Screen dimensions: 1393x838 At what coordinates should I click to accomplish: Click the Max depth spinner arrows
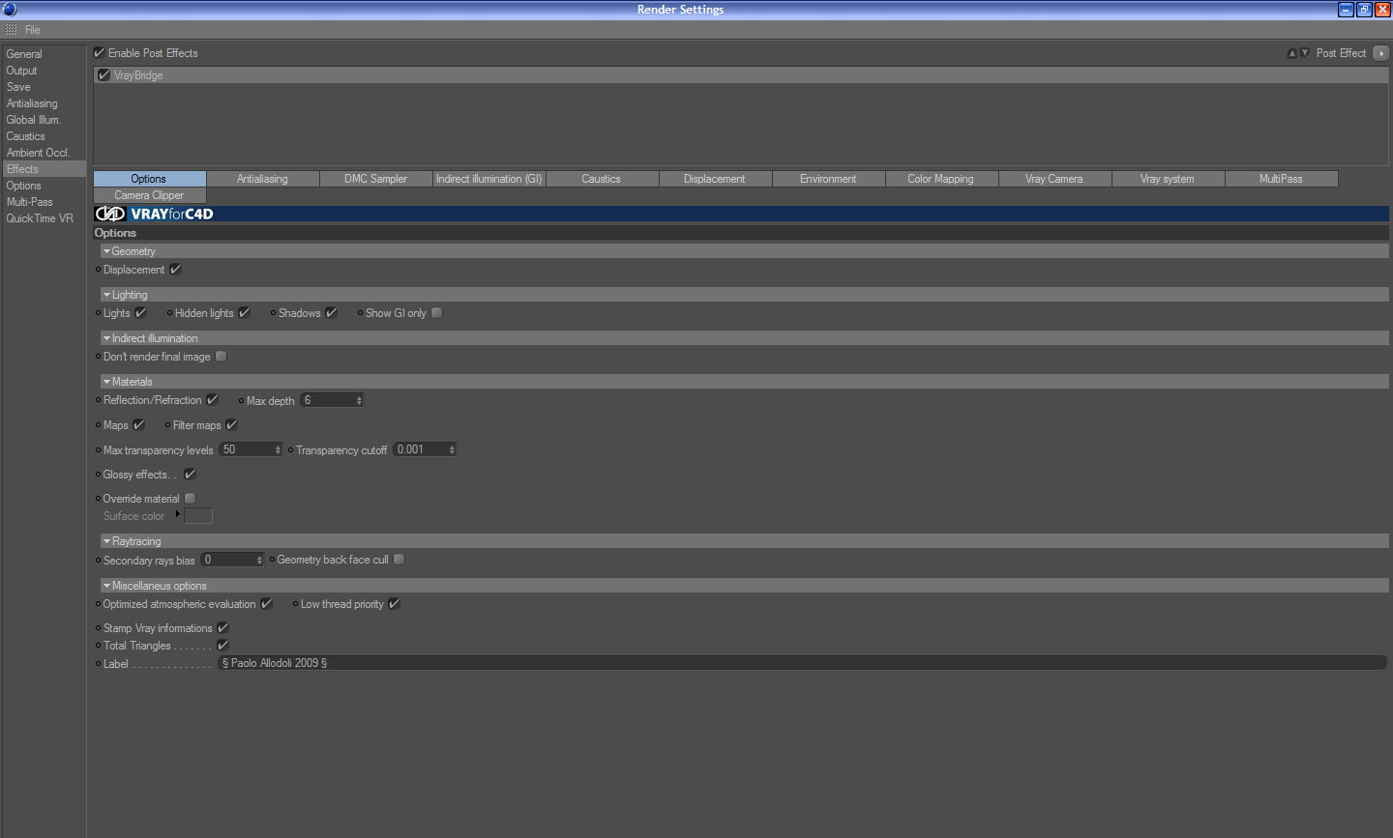click(x=359, y=400)
